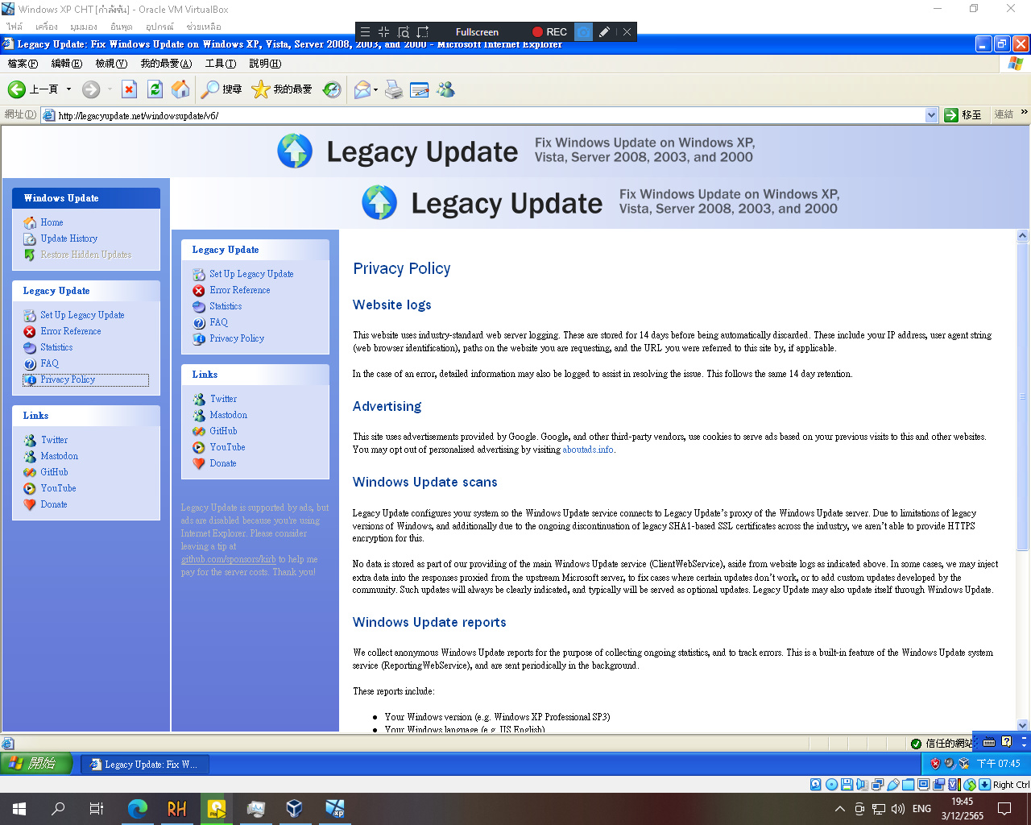Image resolution: width=1031 pixels, height=825 pixels.
Task: Click the VirtualBox USB status icon
Action: (892, 785)
